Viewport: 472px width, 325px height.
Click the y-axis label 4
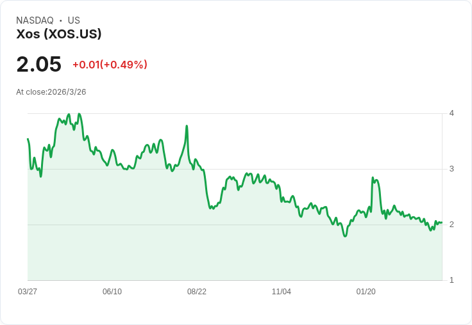451,113
